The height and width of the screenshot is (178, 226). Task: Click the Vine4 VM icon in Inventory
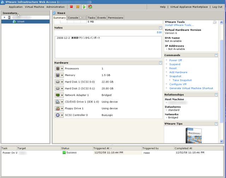coord(14,22)
